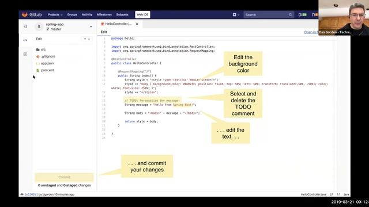Click the commit icon in status bar
Viewport: 369px width, 207px height.
click(x=22, y=194)
